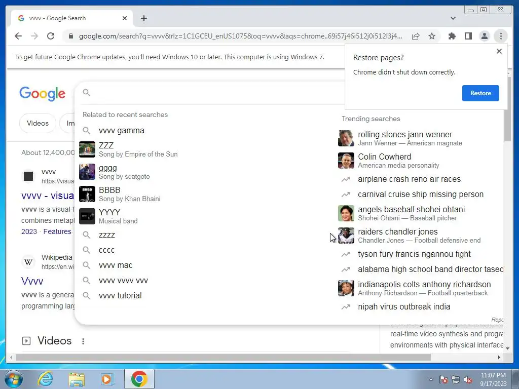The height and width of the screenshot is (389, 519).
Task: Dismiss the Restore pages popup
Action: coord(499,51)
